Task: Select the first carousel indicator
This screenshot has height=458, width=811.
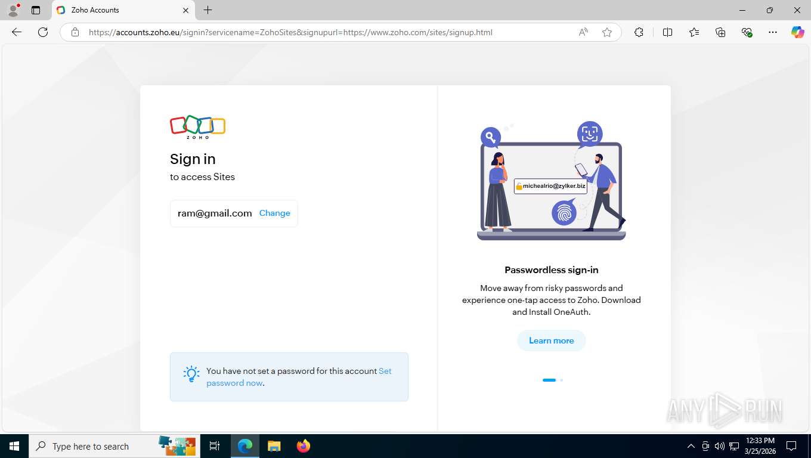Action: pyautogui.click(x=549, y=380)
